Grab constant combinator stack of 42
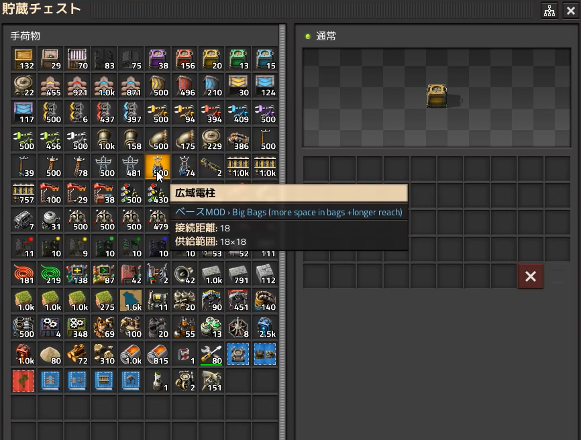This screenshot has width=581, height=440. pyautogui.click(x=131, y=274)
